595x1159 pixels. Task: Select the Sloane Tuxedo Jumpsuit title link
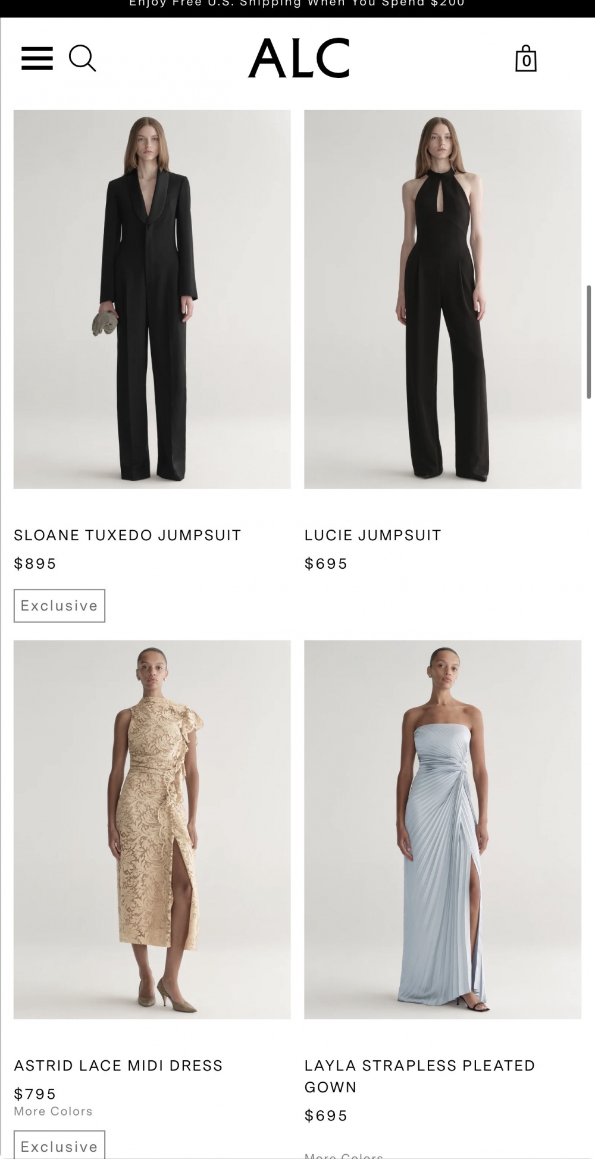[127, 535]
